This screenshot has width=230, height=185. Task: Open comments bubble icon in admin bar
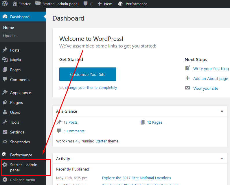(x=86, y=4)
